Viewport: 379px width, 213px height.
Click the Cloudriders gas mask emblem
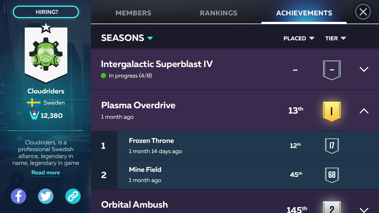(x=46, y=54)
